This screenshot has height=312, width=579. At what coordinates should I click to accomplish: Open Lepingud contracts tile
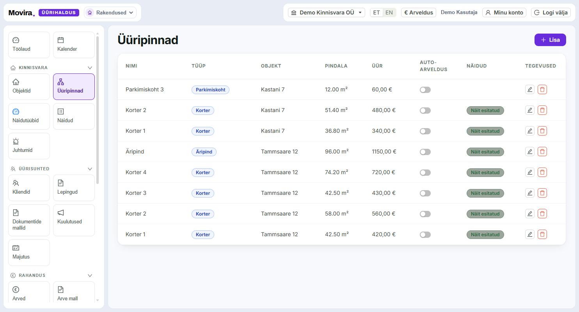click(x=74, y=188)
